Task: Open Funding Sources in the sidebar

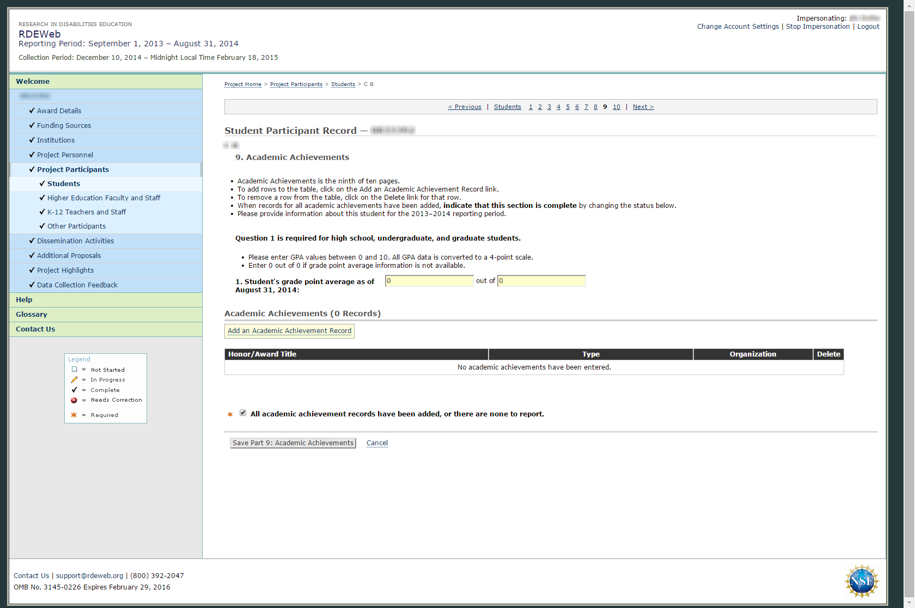Action: click(x=64, y=125)
